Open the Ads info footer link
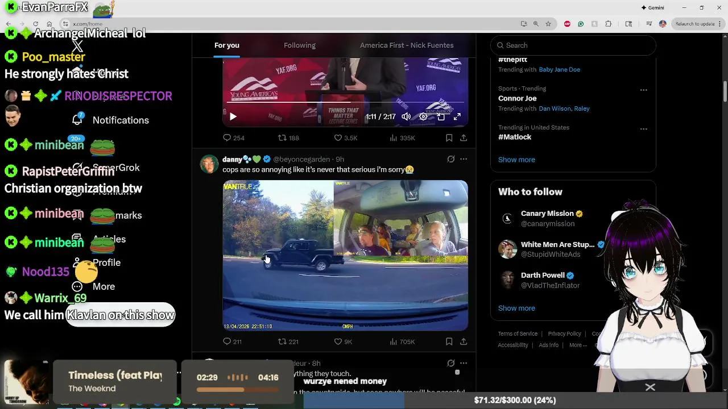Viewport: 728px width, 409px height. (549, 345)
